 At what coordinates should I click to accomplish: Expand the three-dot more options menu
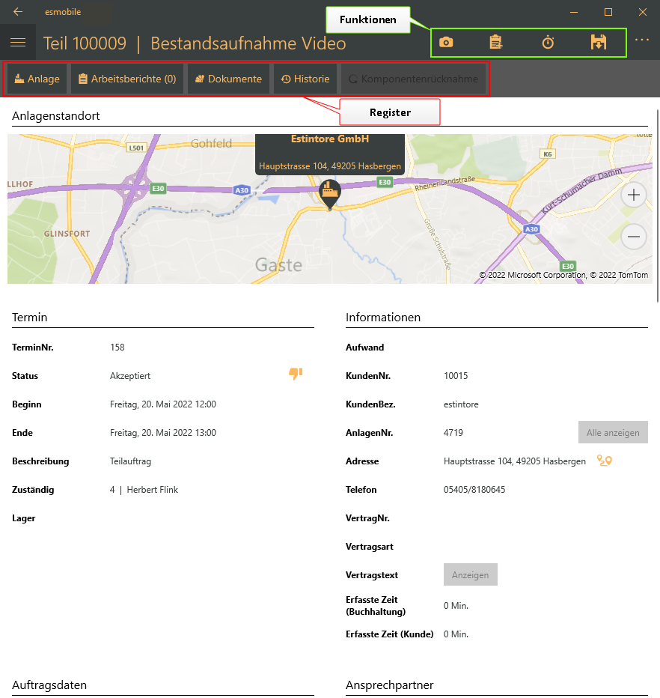[641, 40]
